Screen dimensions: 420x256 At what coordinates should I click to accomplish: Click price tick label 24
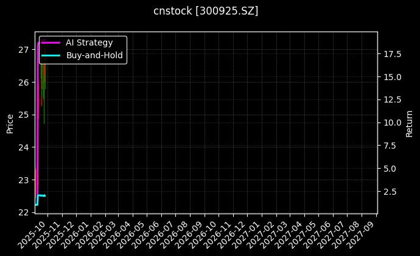pyautogui.click(x=23, y=147)
